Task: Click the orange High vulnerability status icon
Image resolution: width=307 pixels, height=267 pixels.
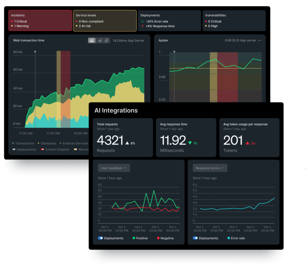Action: coord(206,26)
